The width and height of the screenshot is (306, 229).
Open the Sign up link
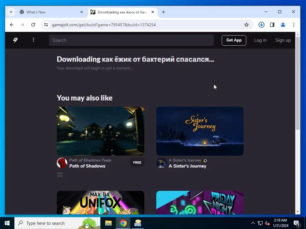pyautogui.click(x=283, y=40)
